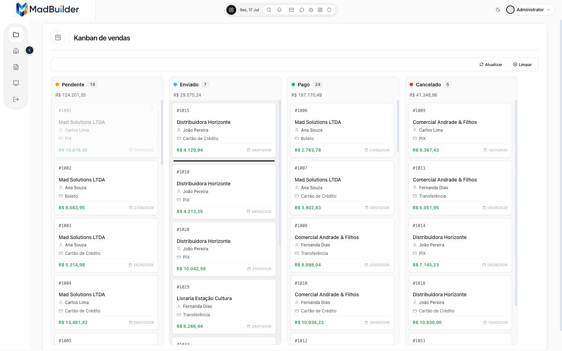
Task: Toggle dark mode moon icon
Action: [498, 10]
